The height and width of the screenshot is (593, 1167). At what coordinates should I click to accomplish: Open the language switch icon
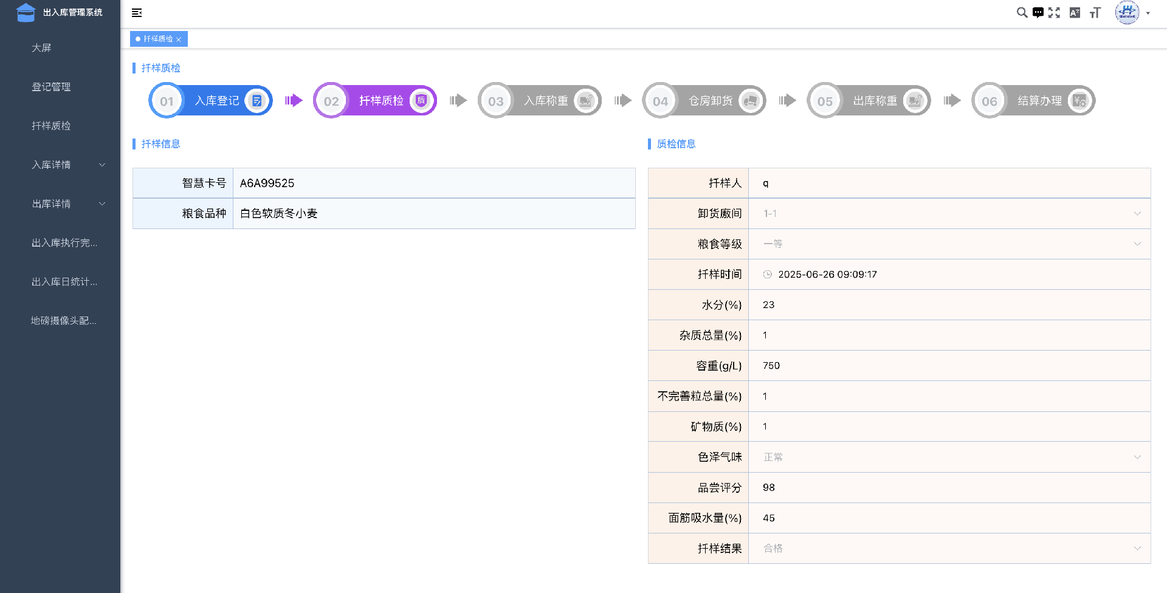tap(1075, 13)
